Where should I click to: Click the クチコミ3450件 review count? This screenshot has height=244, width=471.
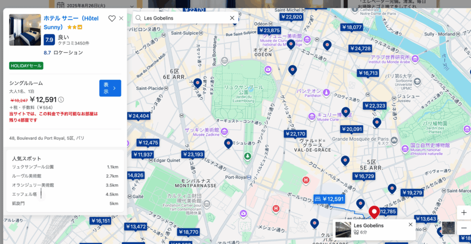coord(74,43)
